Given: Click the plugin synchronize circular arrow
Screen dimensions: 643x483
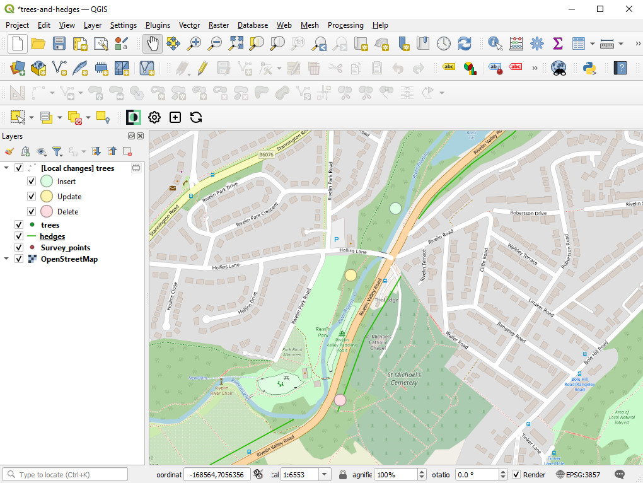Looking at the screenshot, I should pyautogui.click(x=196, y=118).
